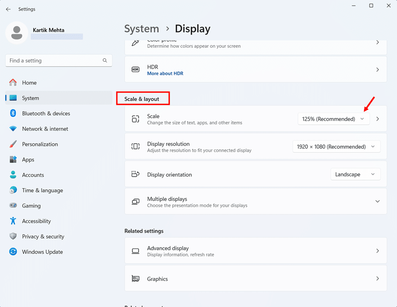Expand the Multiple displays section chevron
397x307 pixels.
377,201
